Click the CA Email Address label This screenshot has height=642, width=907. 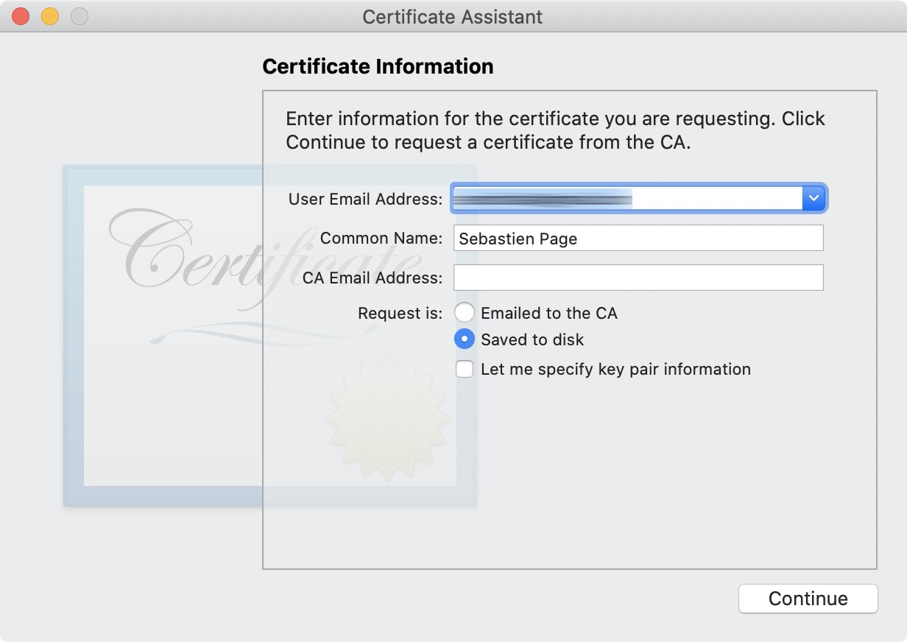373,278
